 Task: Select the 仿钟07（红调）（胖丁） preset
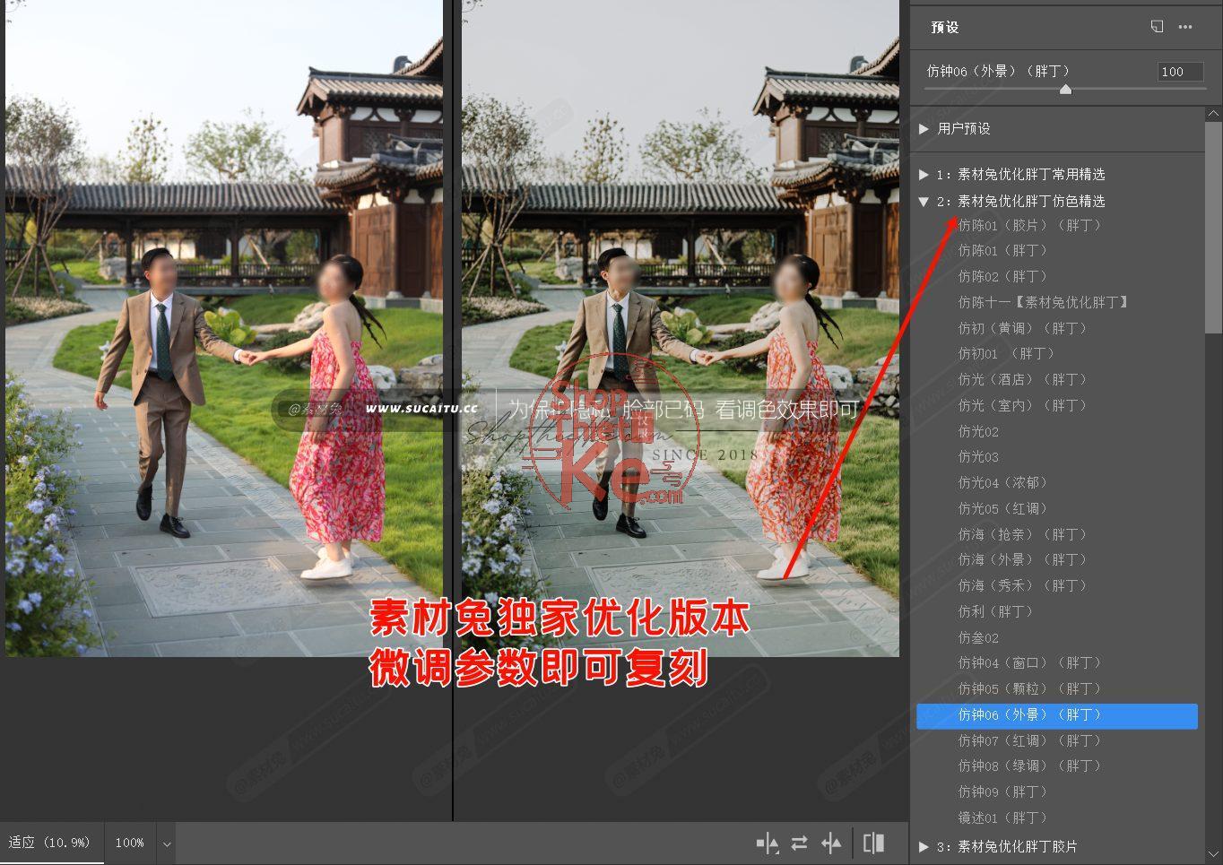[1029, 740]
